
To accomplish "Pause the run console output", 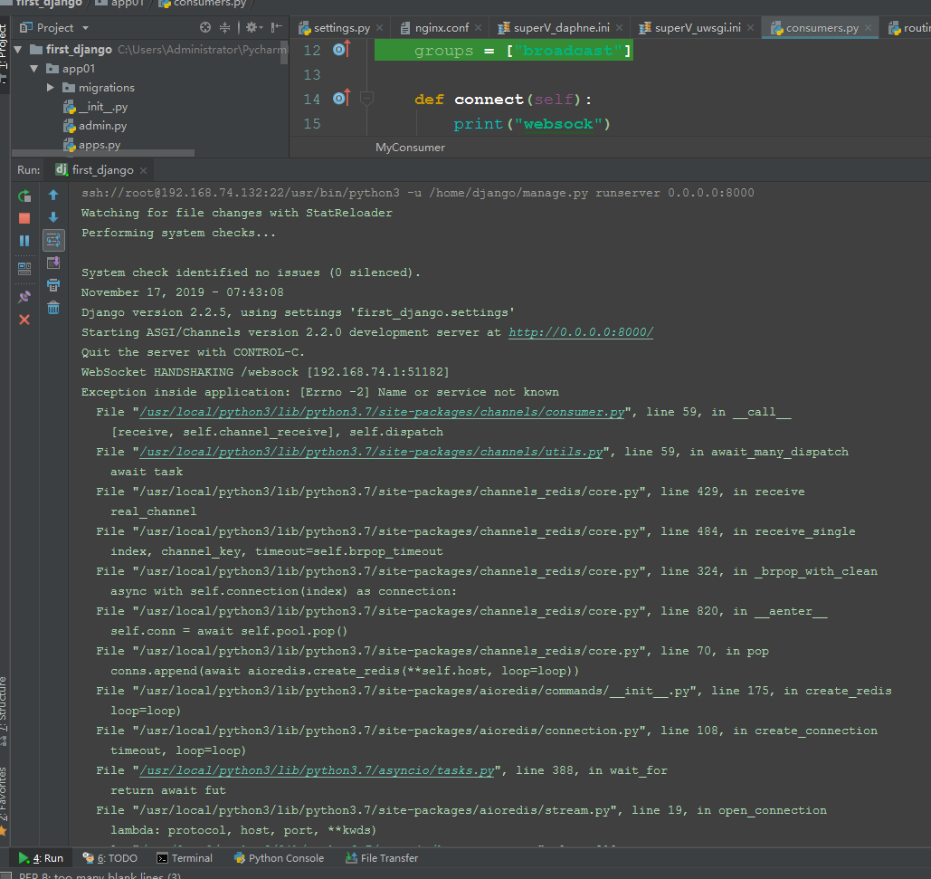I will 24,241.
